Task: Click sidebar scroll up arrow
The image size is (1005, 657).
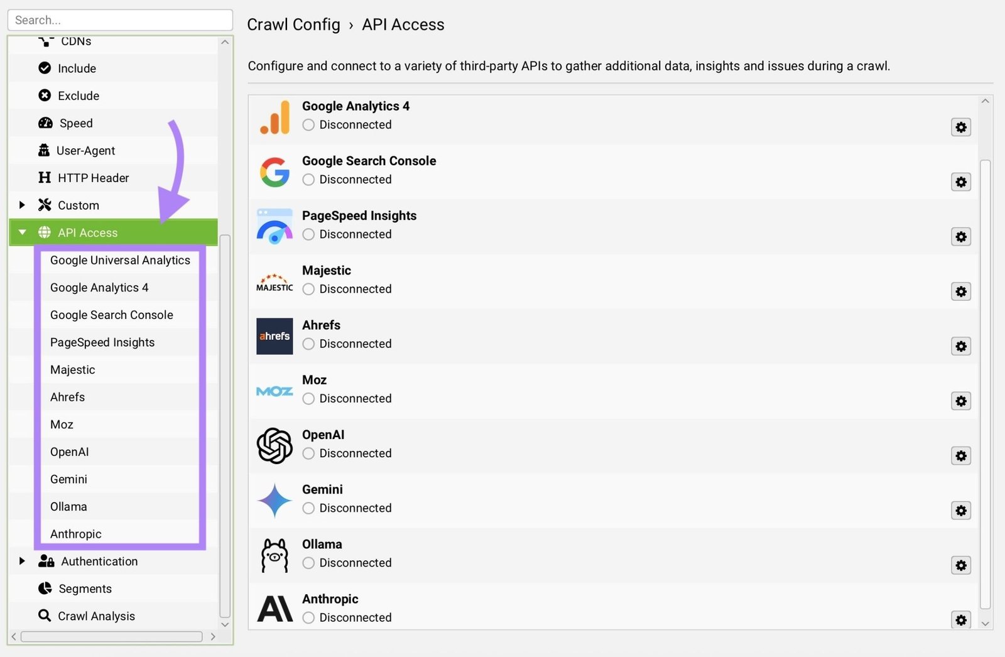Action: [225, 42]
